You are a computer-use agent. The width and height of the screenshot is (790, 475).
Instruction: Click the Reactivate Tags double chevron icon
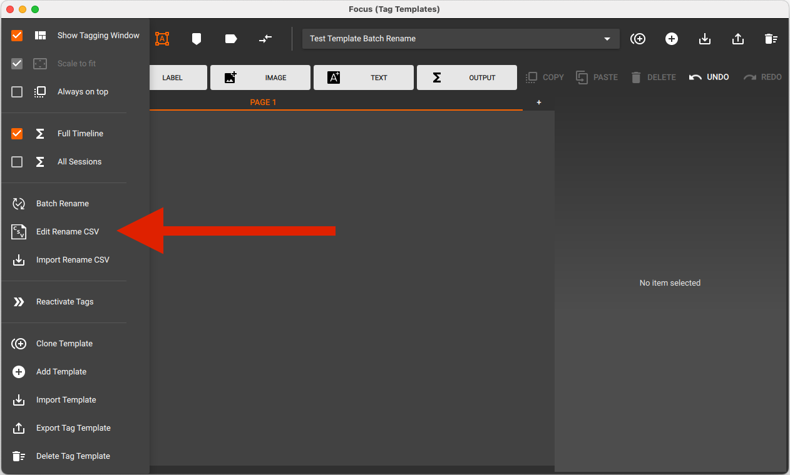[x=19, y=302]
